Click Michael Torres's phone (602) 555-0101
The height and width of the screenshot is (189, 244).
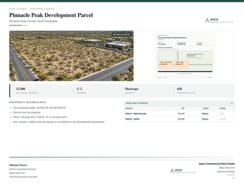[17, 173]
